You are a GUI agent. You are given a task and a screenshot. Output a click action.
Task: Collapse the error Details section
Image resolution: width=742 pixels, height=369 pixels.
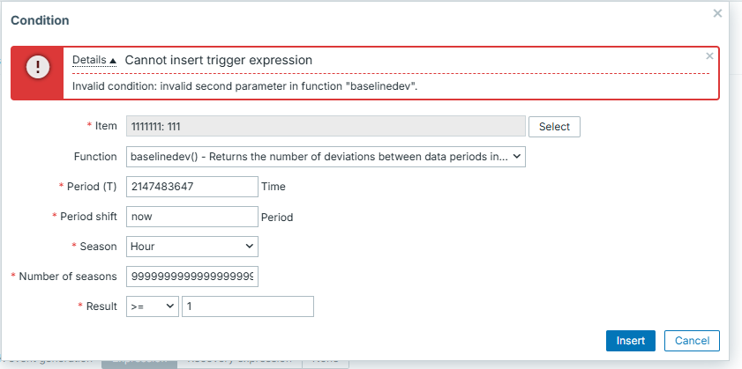pos(94,60)
